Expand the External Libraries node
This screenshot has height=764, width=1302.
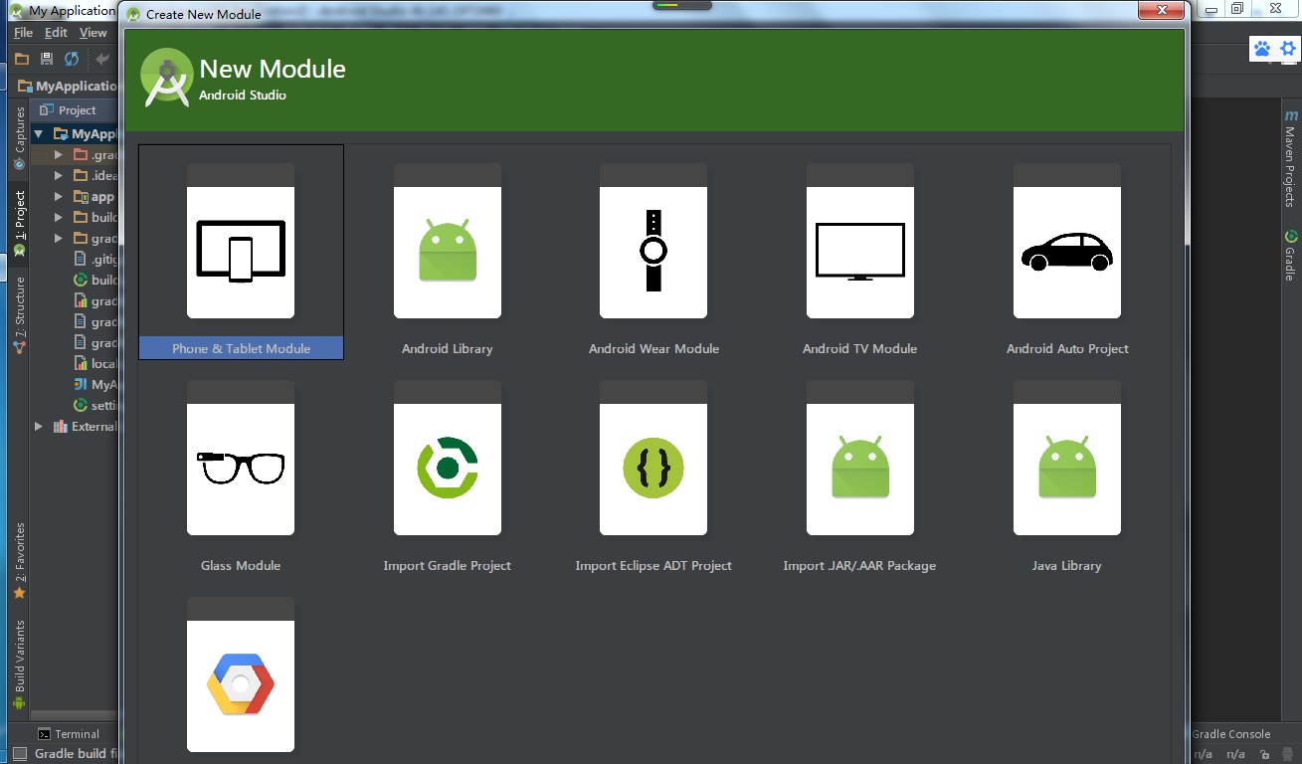click(x=37, y=426)
